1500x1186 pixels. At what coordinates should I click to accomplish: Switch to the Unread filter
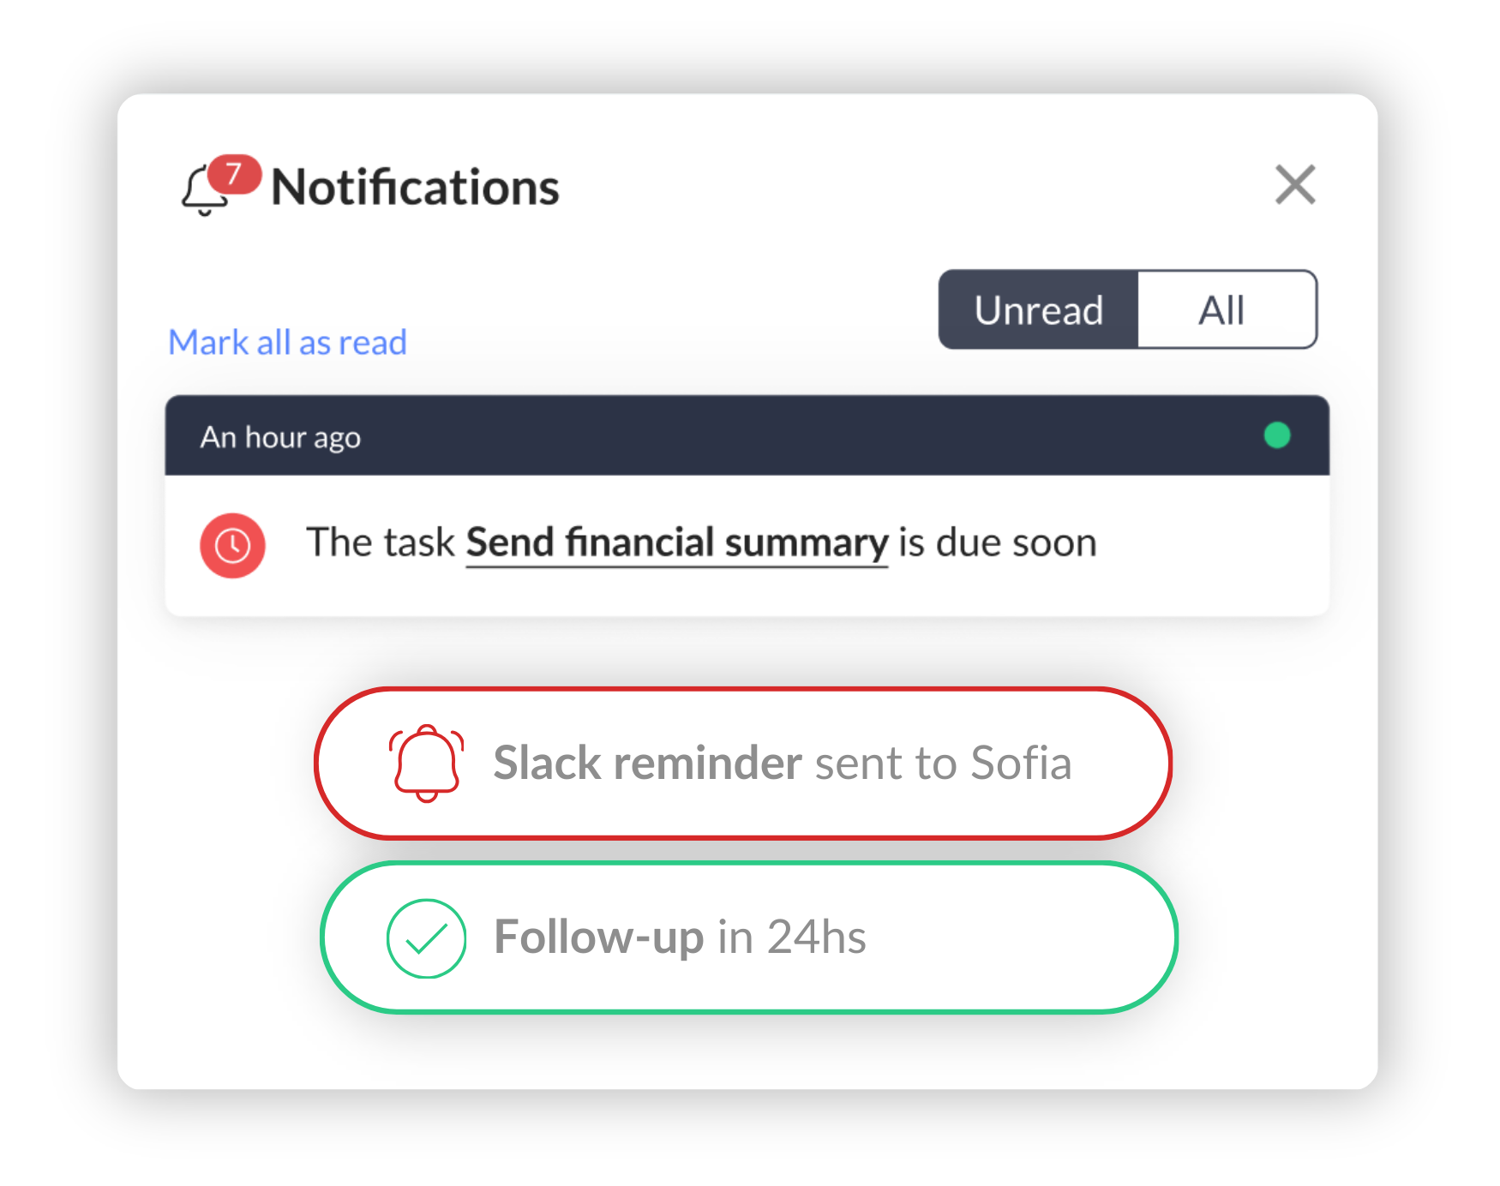[x=1038, y=310]
